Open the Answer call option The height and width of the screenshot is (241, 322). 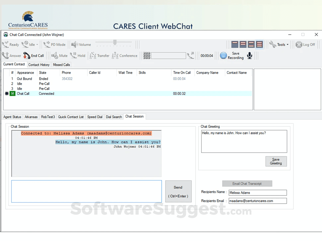(x=12, y=56)
